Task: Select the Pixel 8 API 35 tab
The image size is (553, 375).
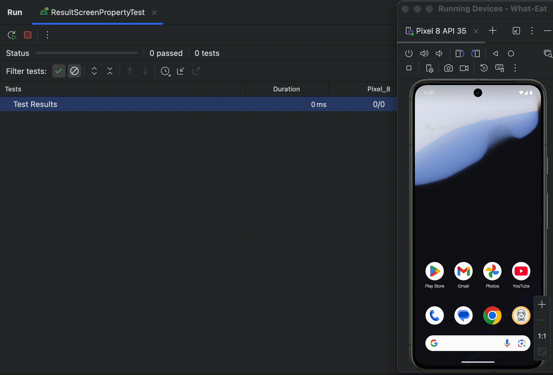Action: (x=441, y=31)
